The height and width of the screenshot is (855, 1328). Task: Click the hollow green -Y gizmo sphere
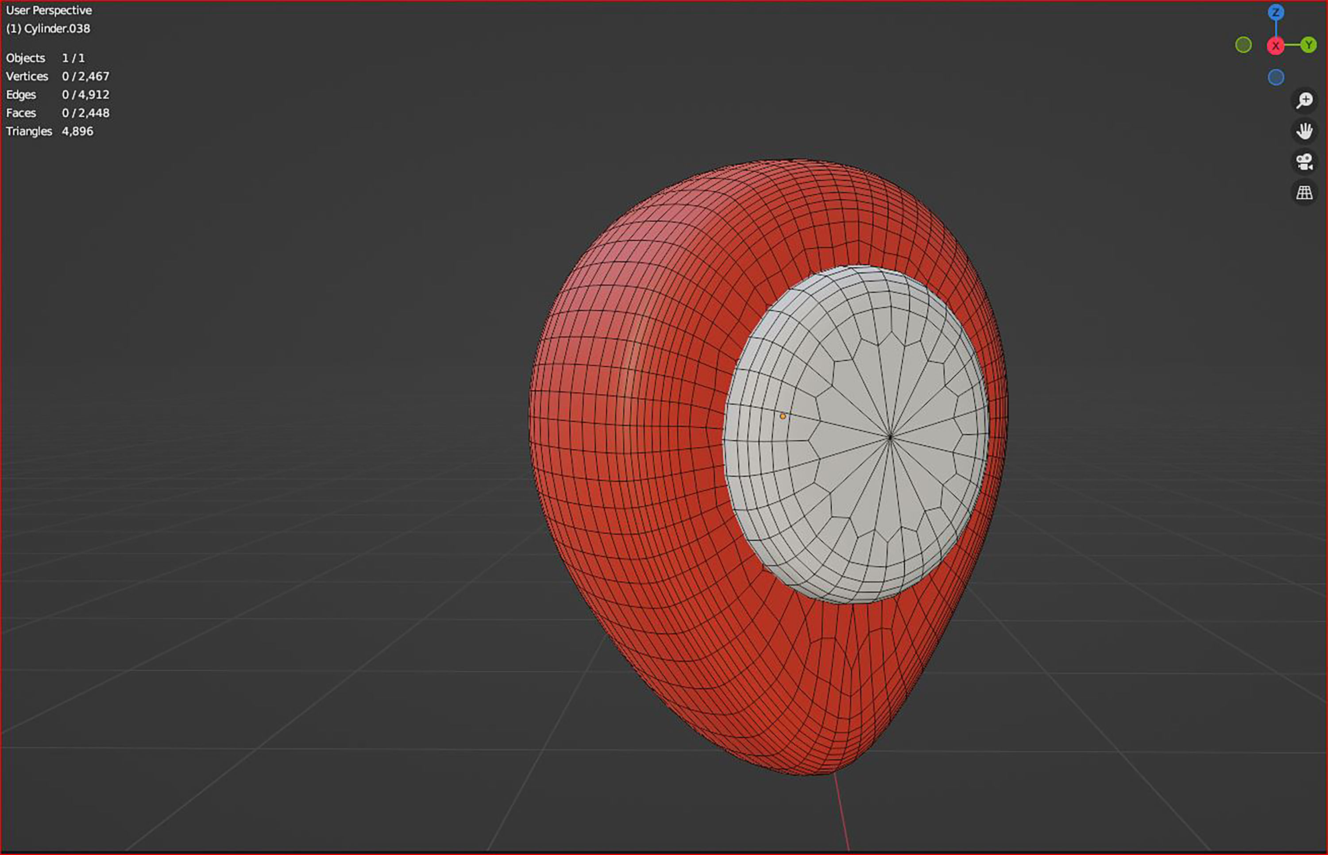(1243, 44)
